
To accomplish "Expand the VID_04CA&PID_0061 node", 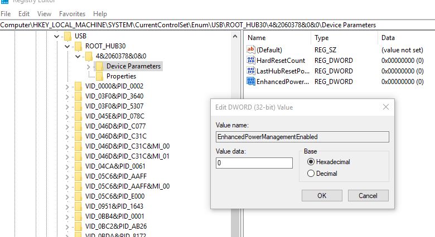I will coord(67,167).
